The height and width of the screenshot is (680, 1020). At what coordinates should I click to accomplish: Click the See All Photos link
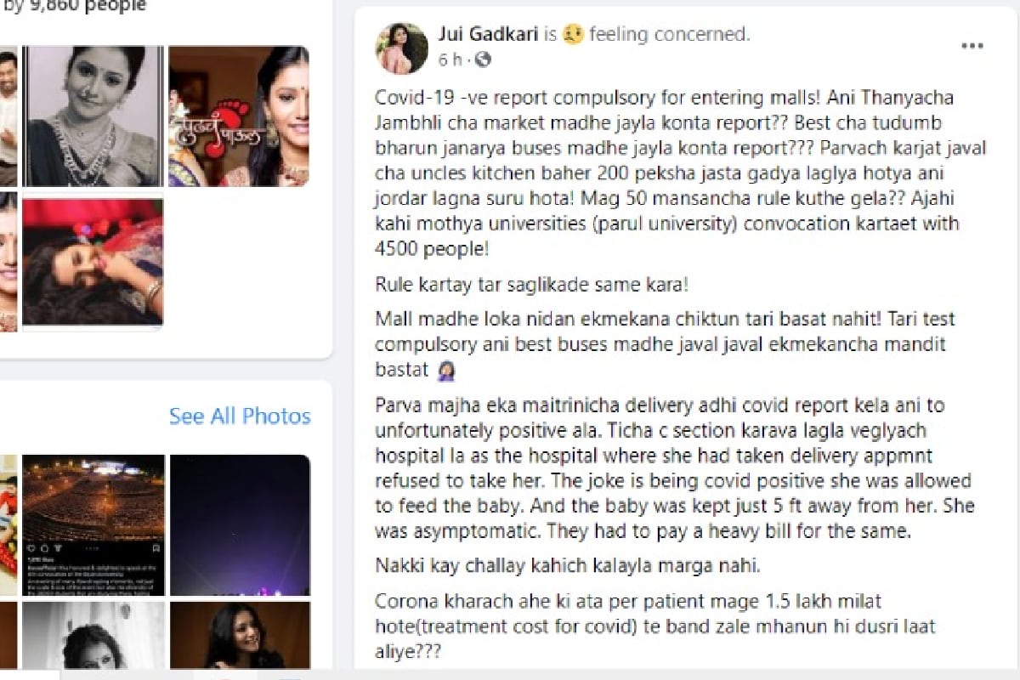point(240,416)
